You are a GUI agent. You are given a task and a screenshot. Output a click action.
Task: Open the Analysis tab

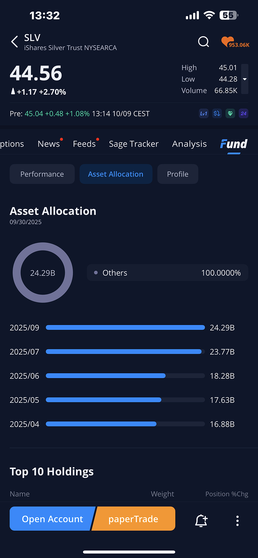point(189,144)
